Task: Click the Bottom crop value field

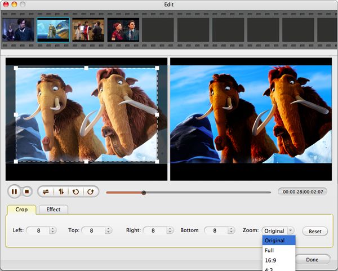Action: (216, 230)
